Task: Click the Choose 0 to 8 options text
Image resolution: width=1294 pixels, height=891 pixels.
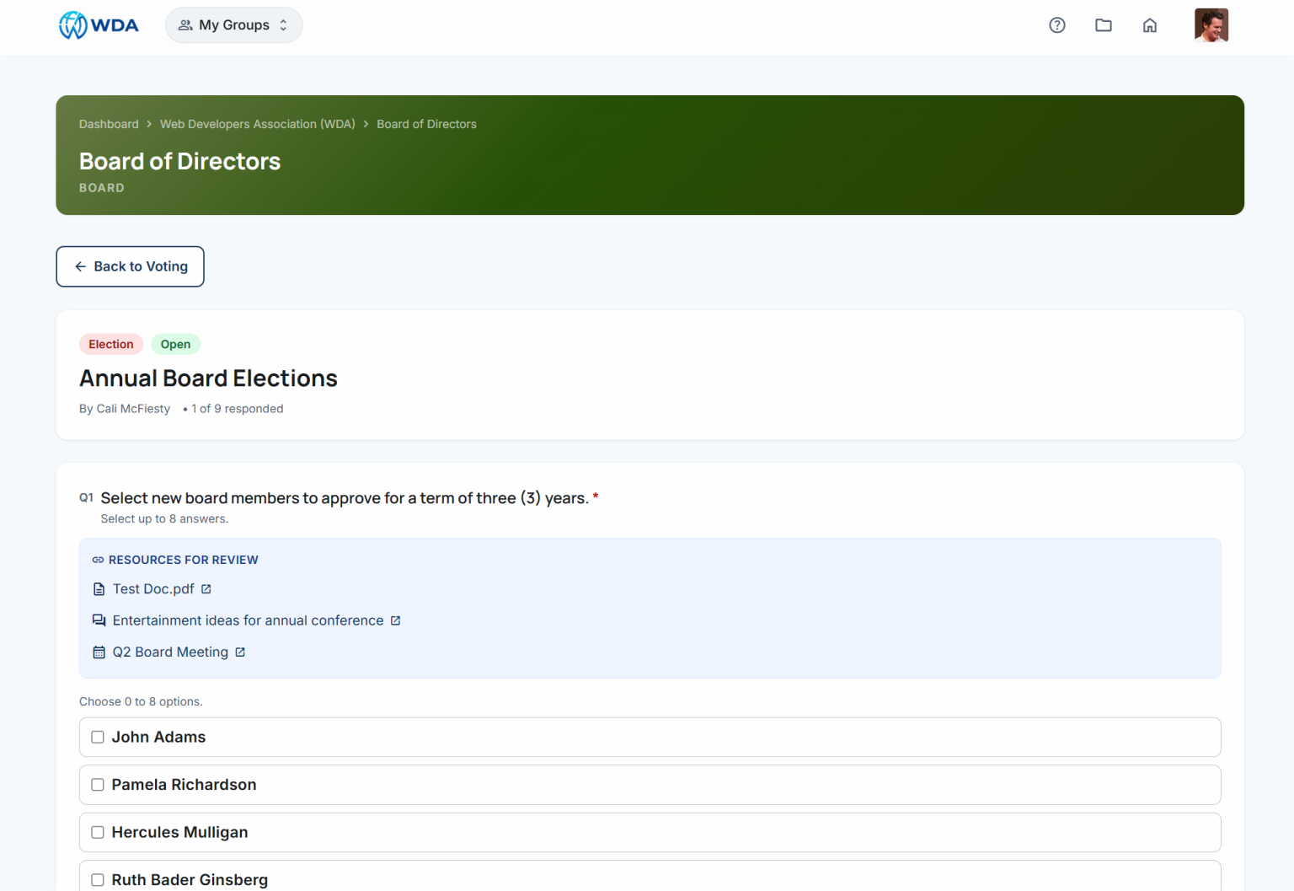Action: point(141,701)
